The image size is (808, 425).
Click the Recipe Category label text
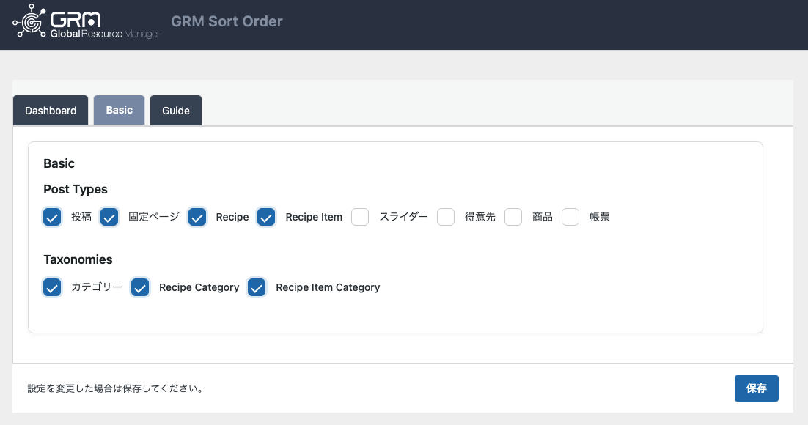(199, 287)
